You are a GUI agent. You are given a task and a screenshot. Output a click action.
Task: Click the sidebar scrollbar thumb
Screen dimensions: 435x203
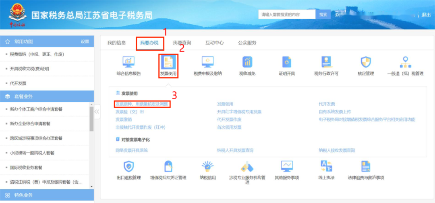(x=92, y=119)
